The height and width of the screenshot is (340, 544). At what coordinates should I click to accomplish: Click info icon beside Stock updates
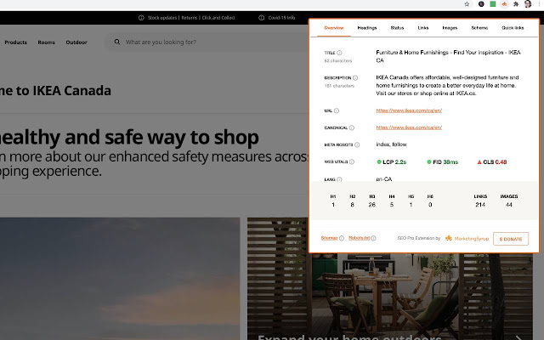pyautogui.click(x=141, y=18)
